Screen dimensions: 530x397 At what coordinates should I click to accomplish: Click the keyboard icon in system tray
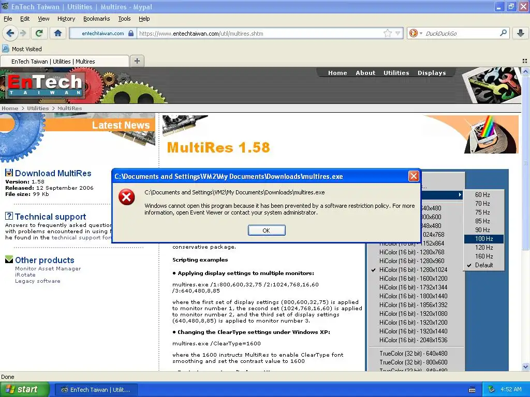pyautogui.click(x=472, y=390)
